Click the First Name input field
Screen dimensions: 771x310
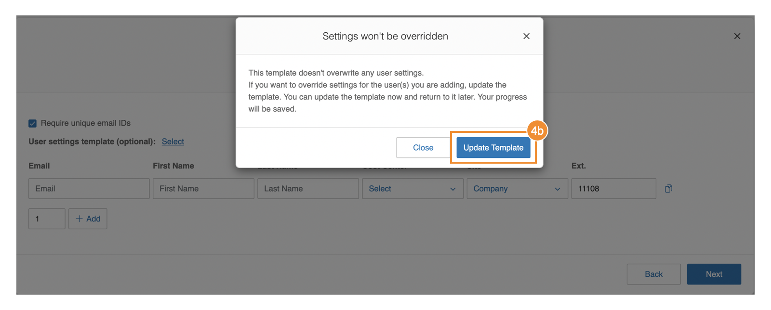[203, 188]
